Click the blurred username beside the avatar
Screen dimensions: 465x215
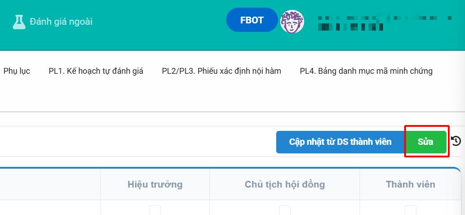tap(383, 22)
